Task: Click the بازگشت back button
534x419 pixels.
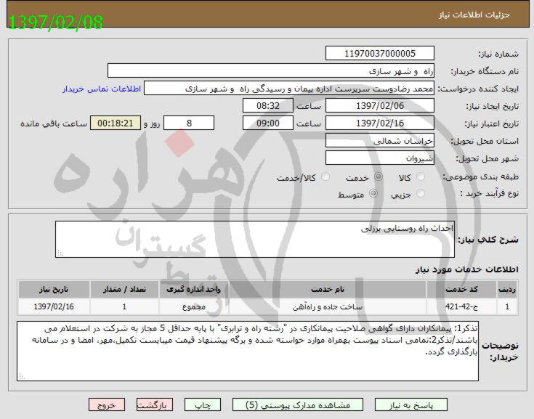Action: [x=155, y=404]
